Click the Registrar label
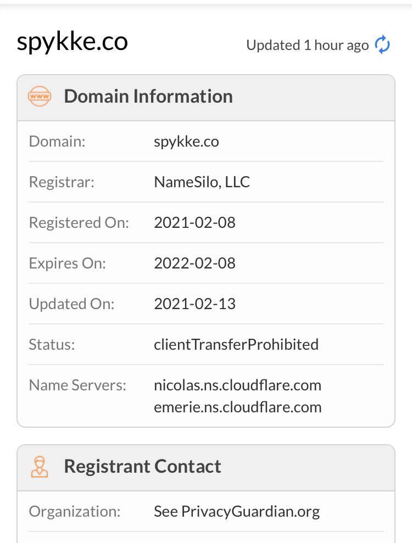 tap(62, 182)
